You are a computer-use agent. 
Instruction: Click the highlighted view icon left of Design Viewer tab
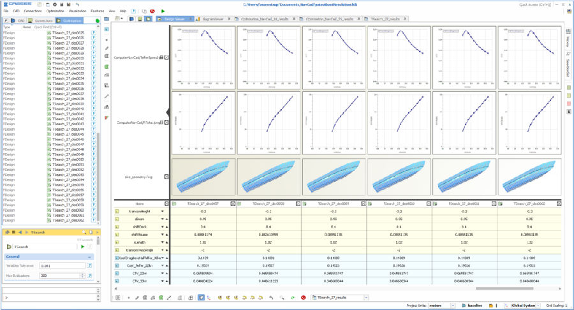coord(148,18)
